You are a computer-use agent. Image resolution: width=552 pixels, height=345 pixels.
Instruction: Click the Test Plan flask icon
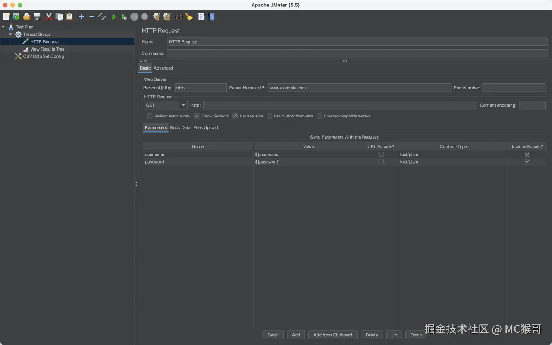click(11, 27)
